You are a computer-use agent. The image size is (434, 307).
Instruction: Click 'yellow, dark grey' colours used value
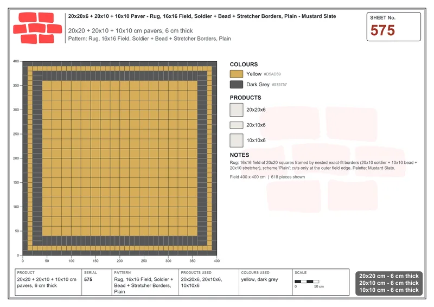[x=259, y=279]
